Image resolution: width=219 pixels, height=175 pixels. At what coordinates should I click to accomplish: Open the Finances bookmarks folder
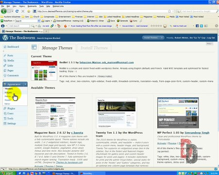(x=77, y=17)
